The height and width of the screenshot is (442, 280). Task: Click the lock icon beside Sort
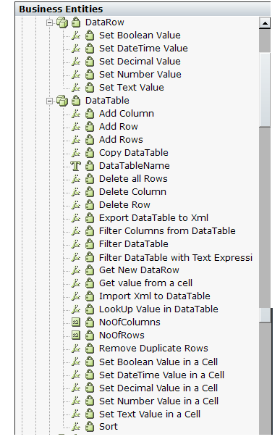tap(90, 427)
